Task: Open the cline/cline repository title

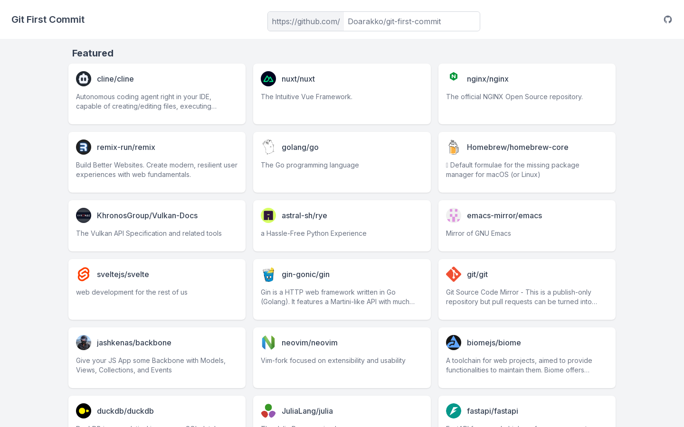Action: pyautogui.click(x=115, y=79)
